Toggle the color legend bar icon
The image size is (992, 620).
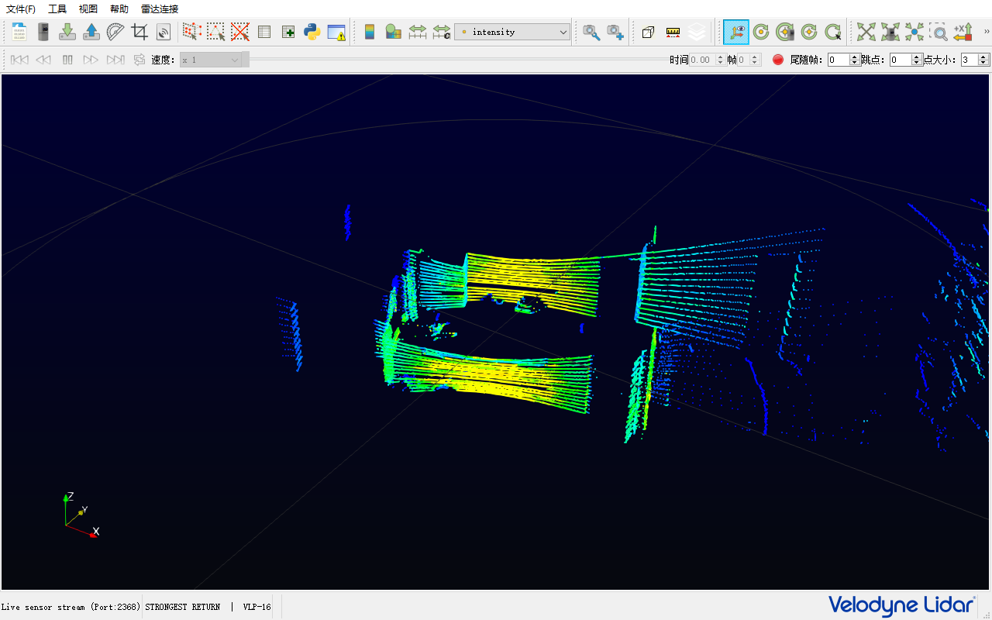[370, 32]
